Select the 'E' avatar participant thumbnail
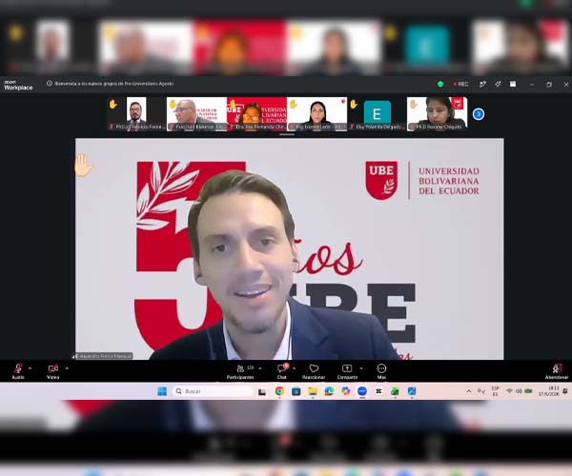572x476 pixels. click(x=377, y=113)
